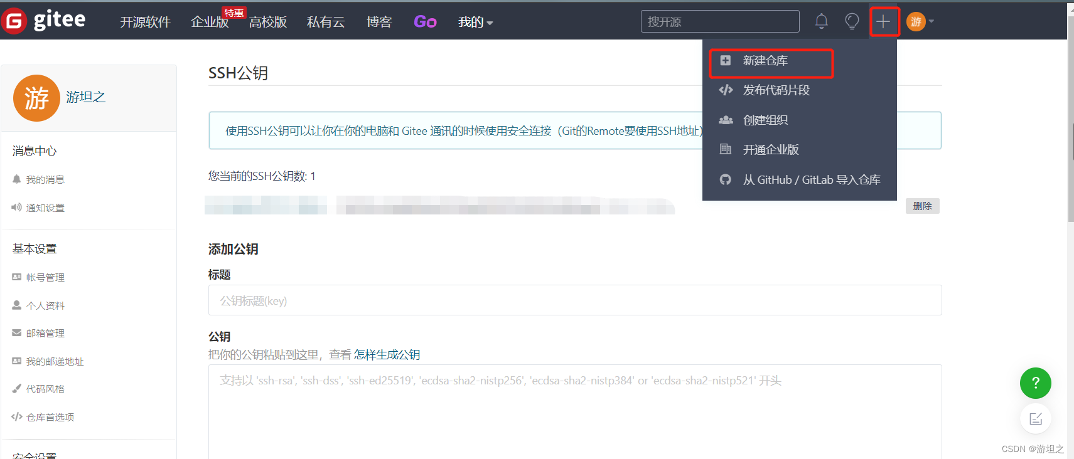Click the feedback edit icon bottom right
The width and height of the screenshot is (1074, 459).
coord(1035,418)
